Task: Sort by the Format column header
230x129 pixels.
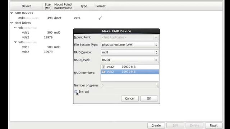Action: pos(100,6)
